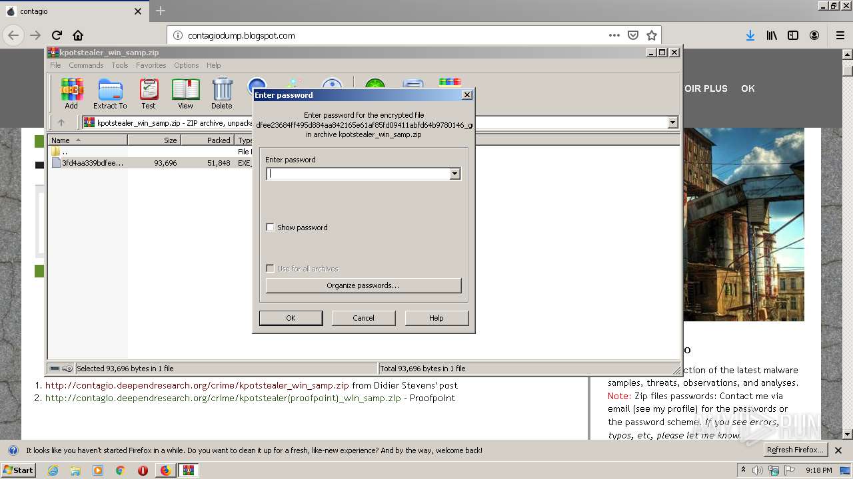
Task: View site information icon in address bar
Action: coord(178,35)
